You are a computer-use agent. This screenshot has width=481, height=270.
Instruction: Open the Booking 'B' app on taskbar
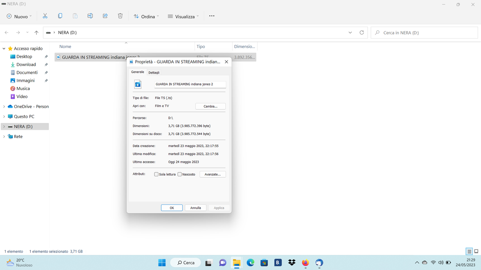click(278, 262)
